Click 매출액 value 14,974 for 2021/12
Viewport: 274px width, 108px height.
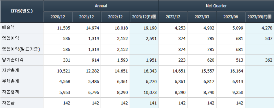pyautogui.click(x=93, y=28)
